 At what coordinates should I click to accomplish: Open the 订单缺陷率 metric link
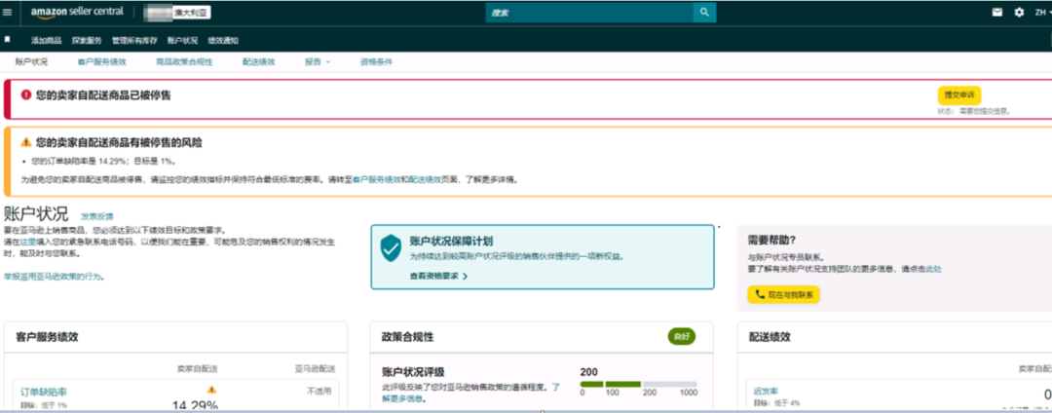click(44, 392)
